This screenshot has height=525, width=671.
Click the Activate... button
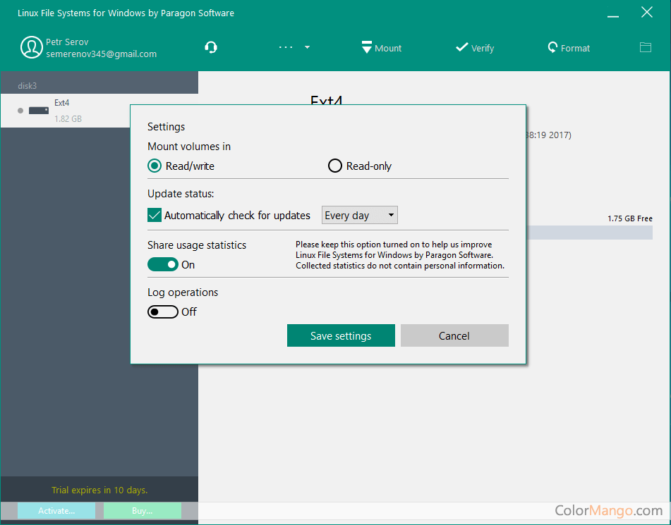click(x=56, y=510)
